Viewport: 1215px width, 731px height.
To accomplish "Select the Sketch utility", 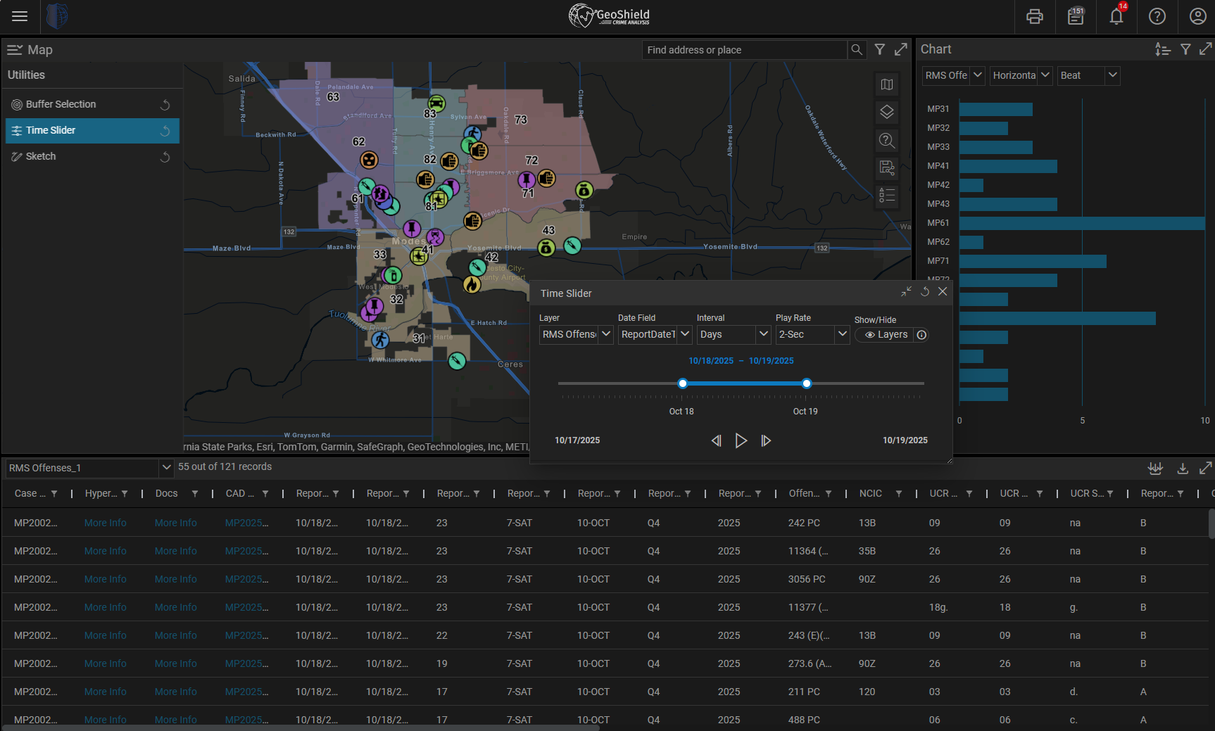I will pos(41,156).
